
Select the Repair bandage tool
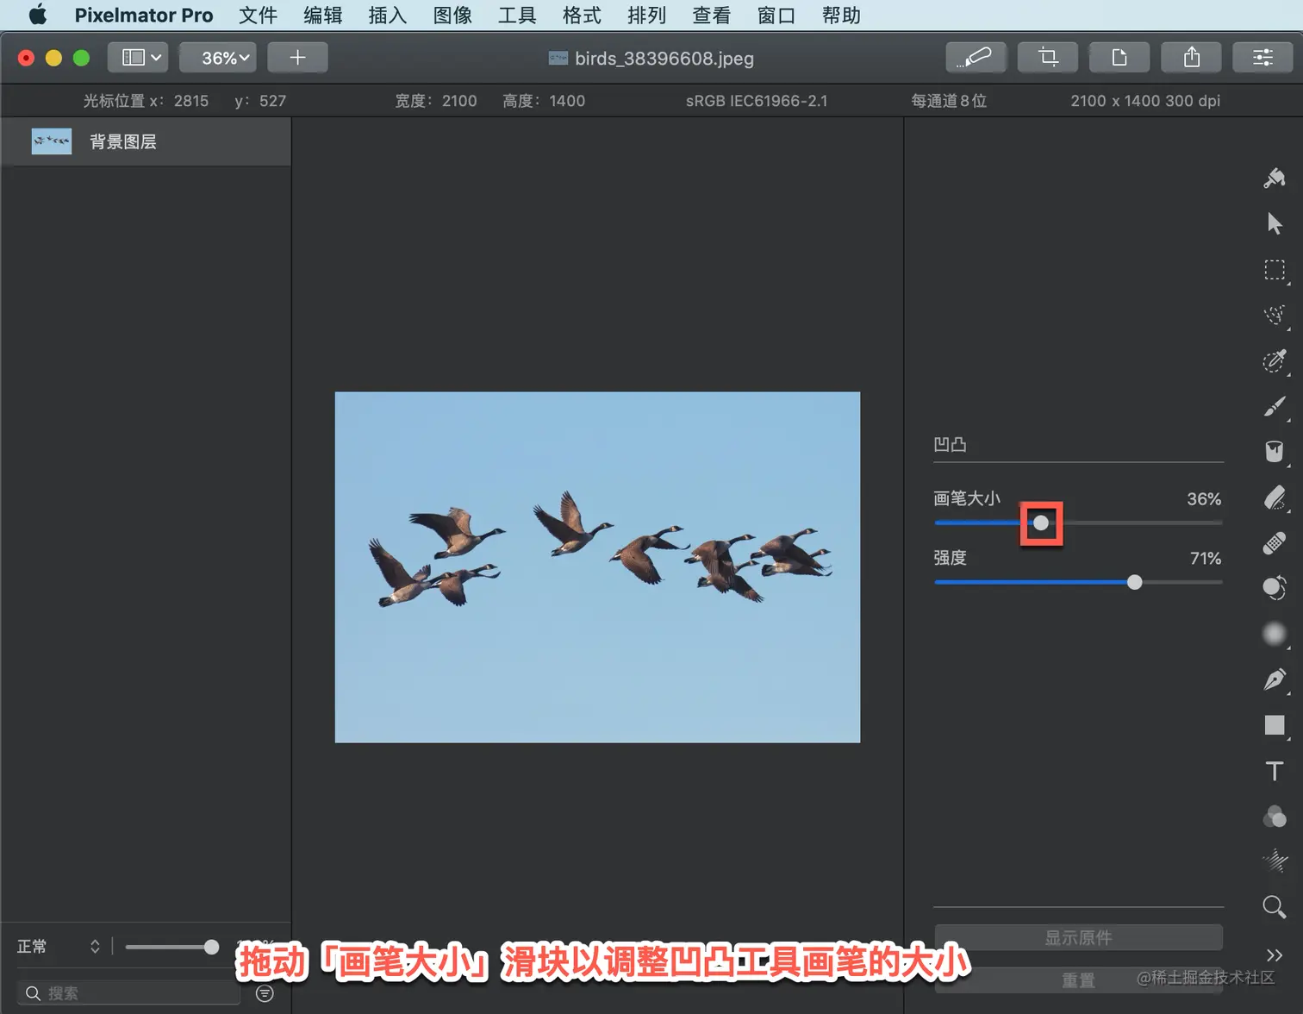point(1275,543)
